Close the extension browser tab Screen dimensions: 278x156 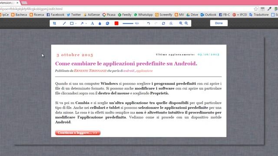pyautogui.click(x=17, y=3)
